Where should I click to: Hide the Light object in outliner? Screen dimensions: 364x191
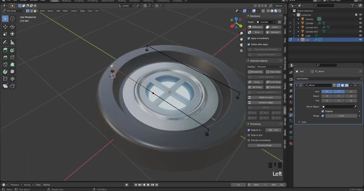360,35
